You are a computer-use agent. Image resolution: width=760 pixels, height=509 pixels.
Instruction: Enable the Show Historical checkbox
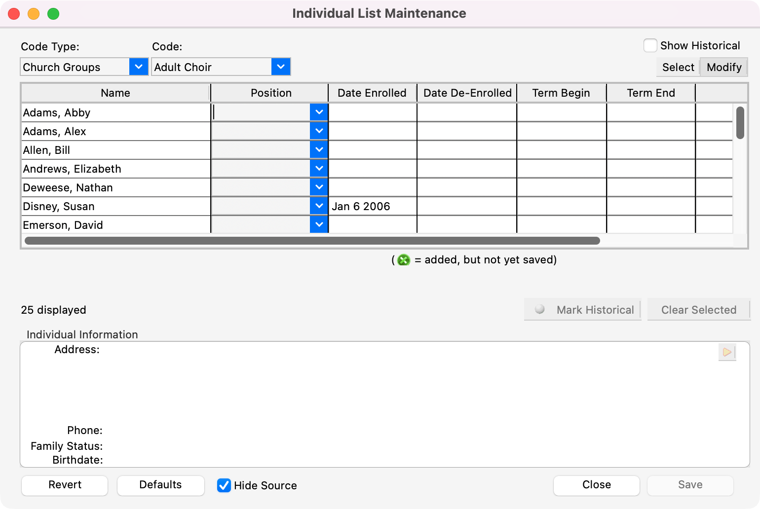[650, 45]
